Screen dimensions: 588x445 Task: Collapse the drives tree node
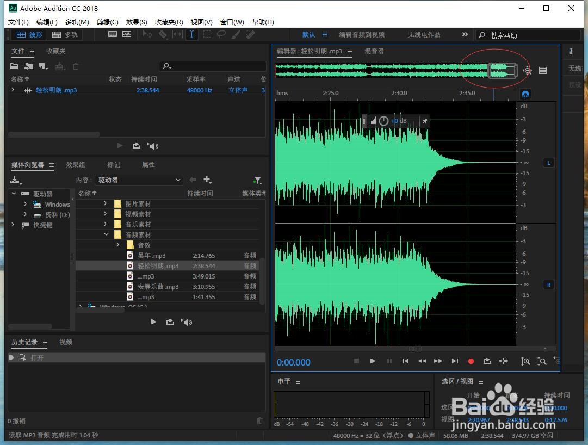point(14,194)
